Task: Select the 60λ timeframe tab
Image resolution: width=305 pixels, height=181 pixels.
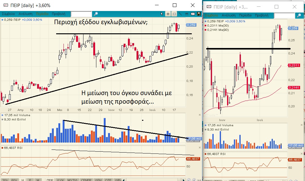Action: (x=14, y=180)
